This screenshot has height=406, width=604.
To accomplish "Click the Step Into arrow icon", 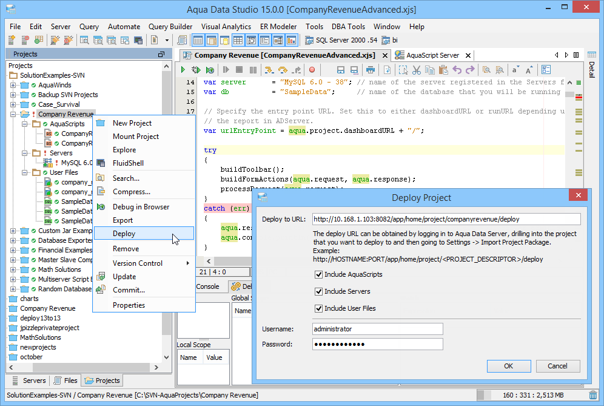I will pyautogui.click(x=269, y=70).
